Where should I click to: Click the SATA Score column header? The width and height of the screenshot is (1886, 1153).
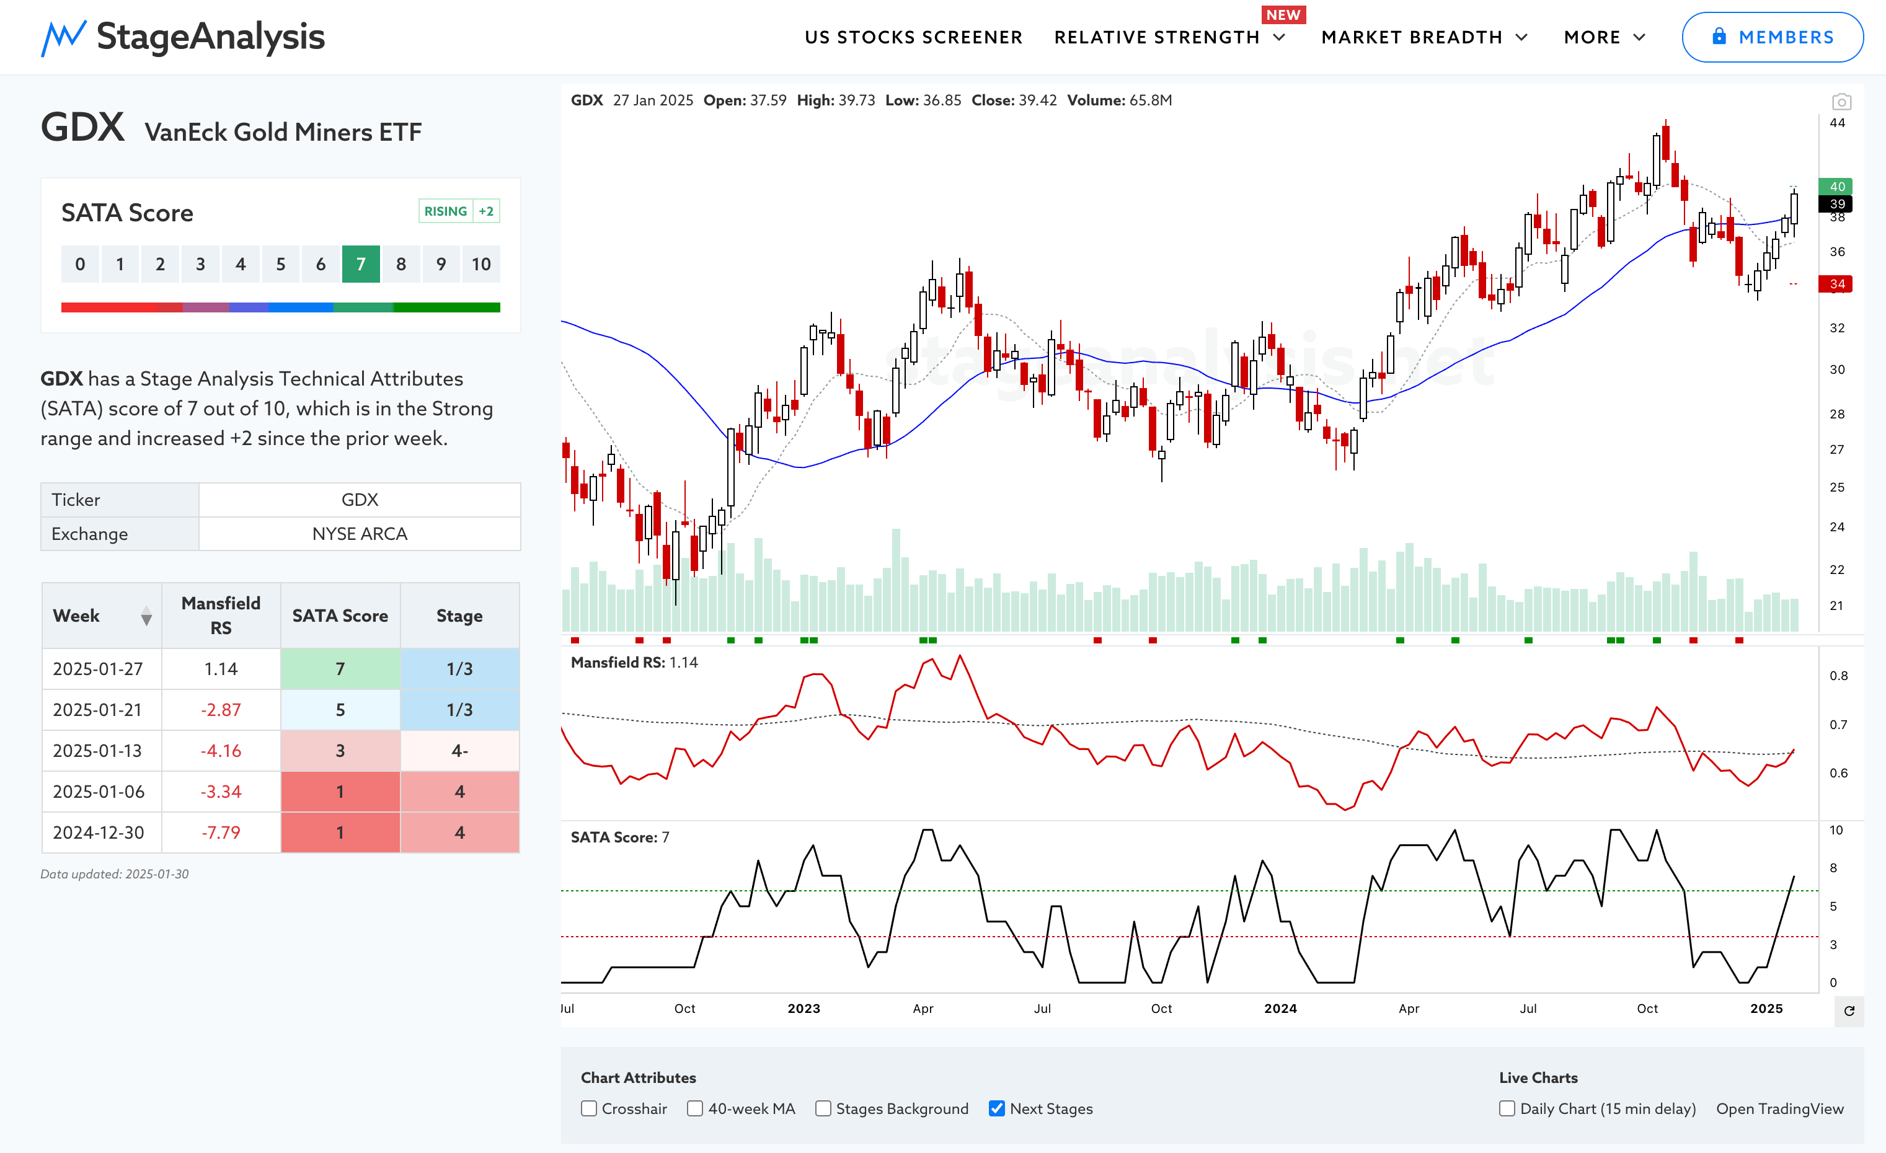tap(340, 616)
